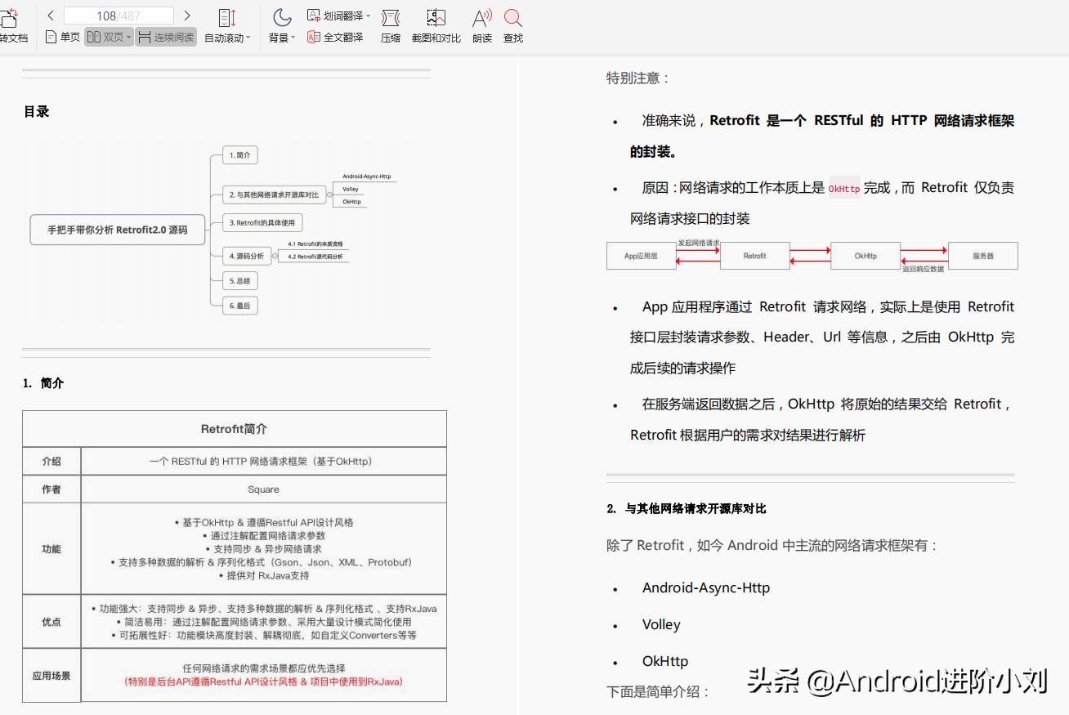Click the '下面是简单介绍：' text
The height and width of the screenshot is (715, 1069).
pos(658,691)
